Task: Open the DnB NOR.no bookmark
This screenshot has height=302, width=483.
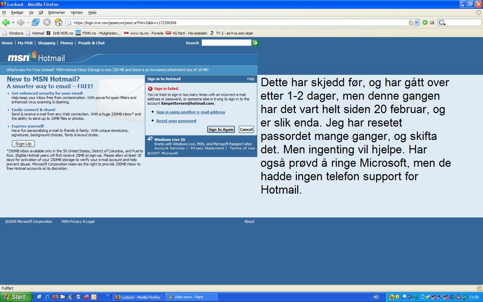Action: pyautogui.click(x=60, y=33)
